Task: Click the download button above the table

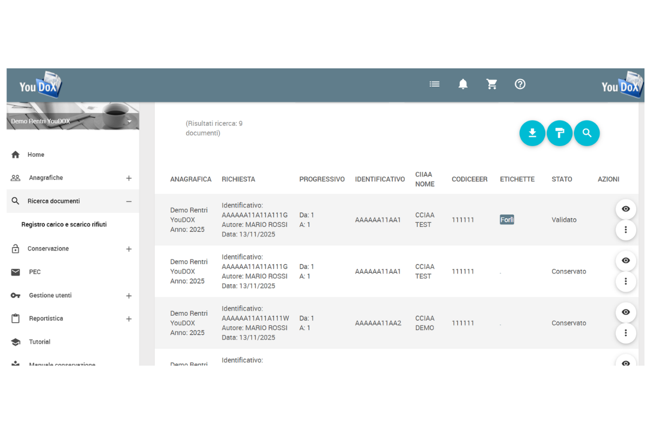Action: [x=532, y=133]
